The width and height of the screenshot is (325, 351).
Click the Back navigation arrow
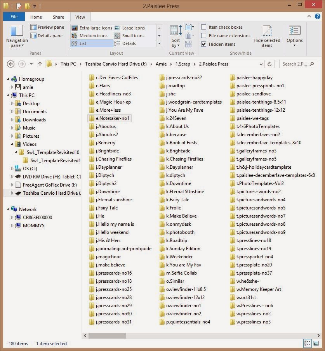(11, 64)
